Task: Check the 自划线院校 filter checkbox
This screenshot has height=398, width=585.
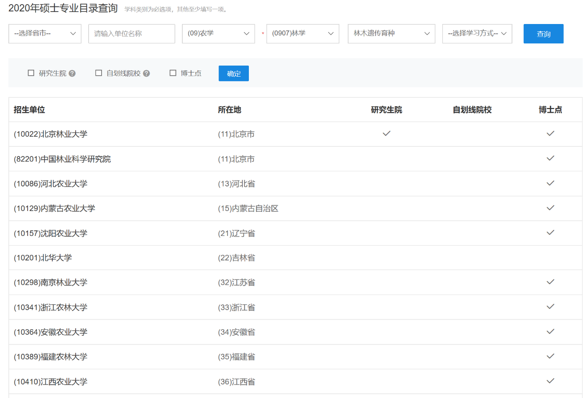Action: [99, 73]
